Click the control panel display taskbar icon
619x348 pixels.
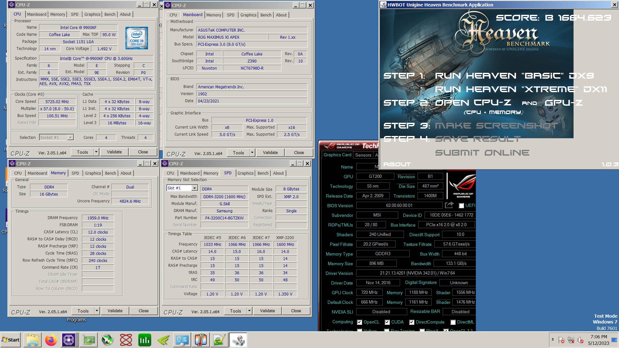pyautogui.click(x=182, y=340)
